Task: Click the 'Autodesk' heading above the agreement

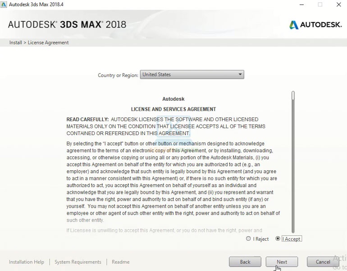Action: [173, 99]
